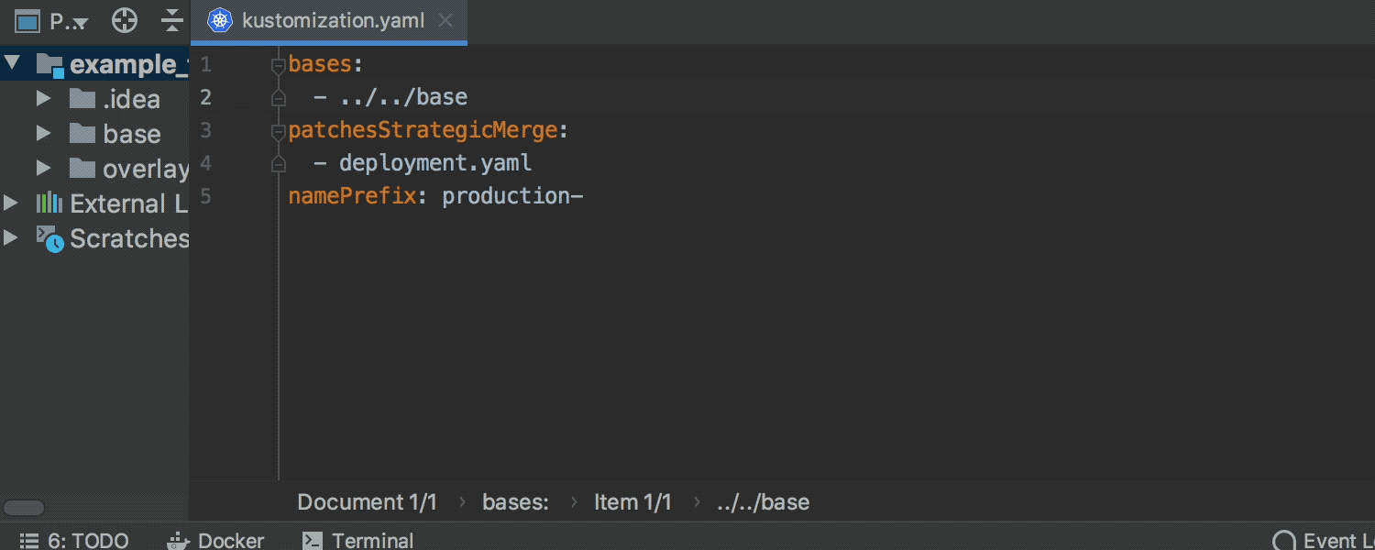Click the Kubernetes icon on the file tab
Image resolution: width=1375 pixels, height=550 pixels.
point(218,19)
